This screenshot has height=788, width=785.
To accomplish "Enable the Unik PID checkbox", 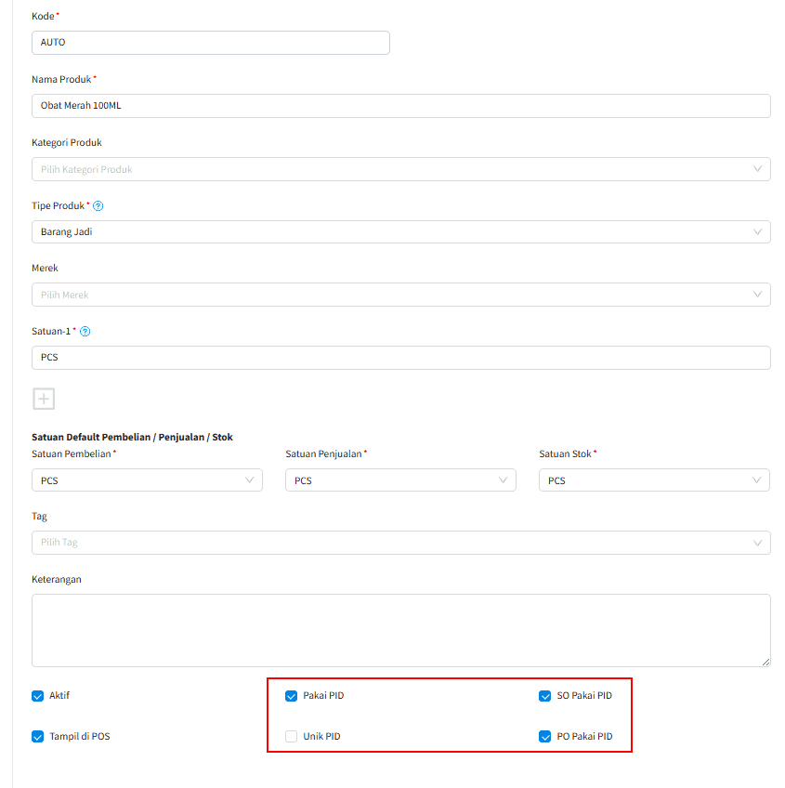I will (292, 737).
